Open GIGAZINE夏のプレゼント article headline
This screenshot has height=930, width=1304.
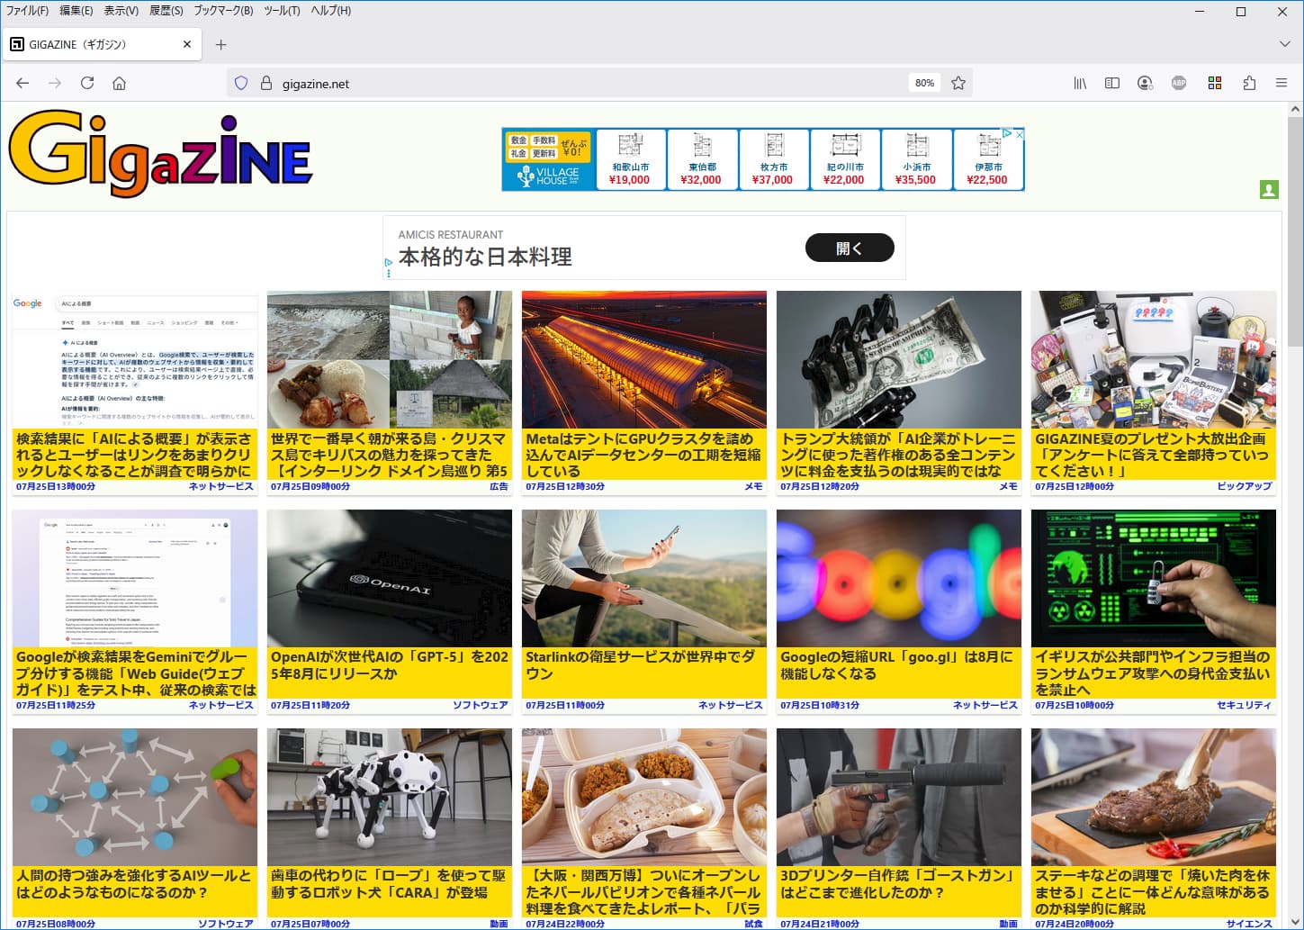click(x=1154, y=455)
